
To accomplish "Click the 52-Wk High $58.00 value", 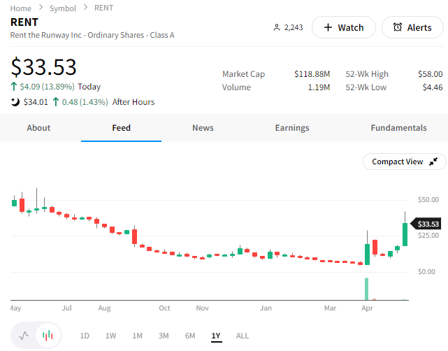I will tap(431, 74).
